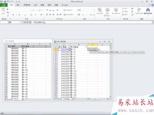Click Format button in cells group

125,14
